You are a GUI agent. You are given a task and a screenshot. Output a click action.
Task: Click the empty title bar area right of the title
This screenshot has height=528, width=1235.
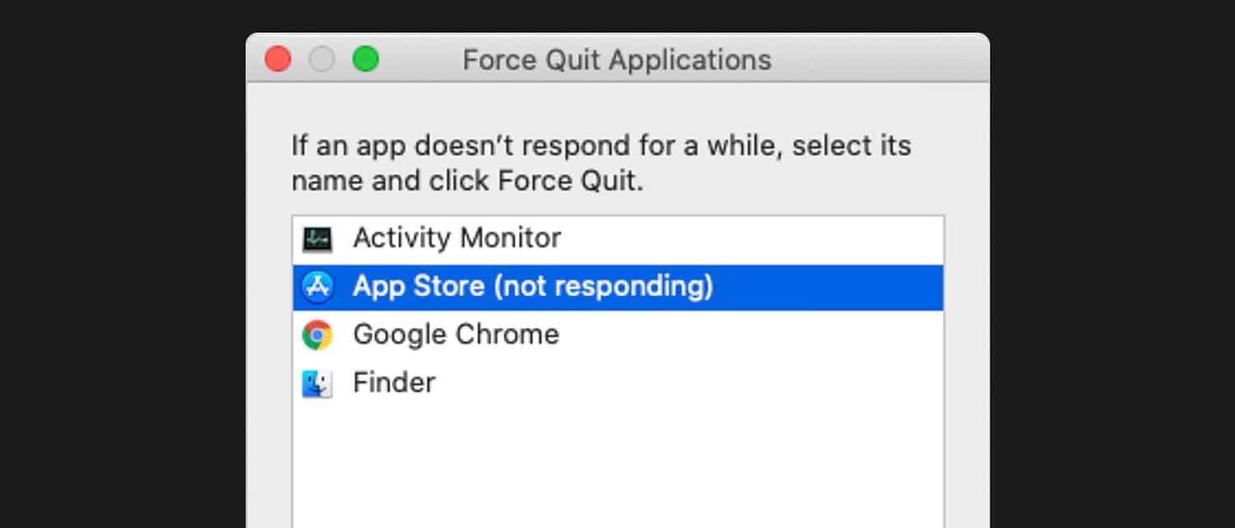tap(881, 59)
